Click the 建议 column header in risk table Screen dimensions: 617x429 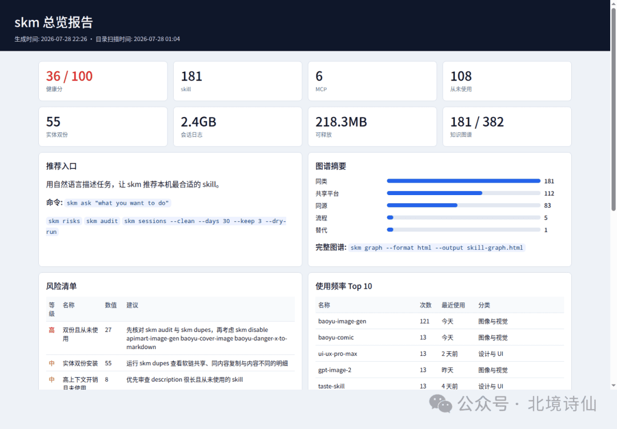(132, 305)
